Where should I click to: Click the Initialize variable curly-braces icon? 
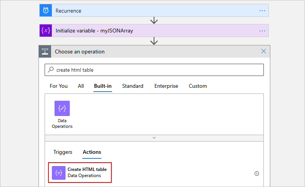pyautogui.click(x=45, y=31)
